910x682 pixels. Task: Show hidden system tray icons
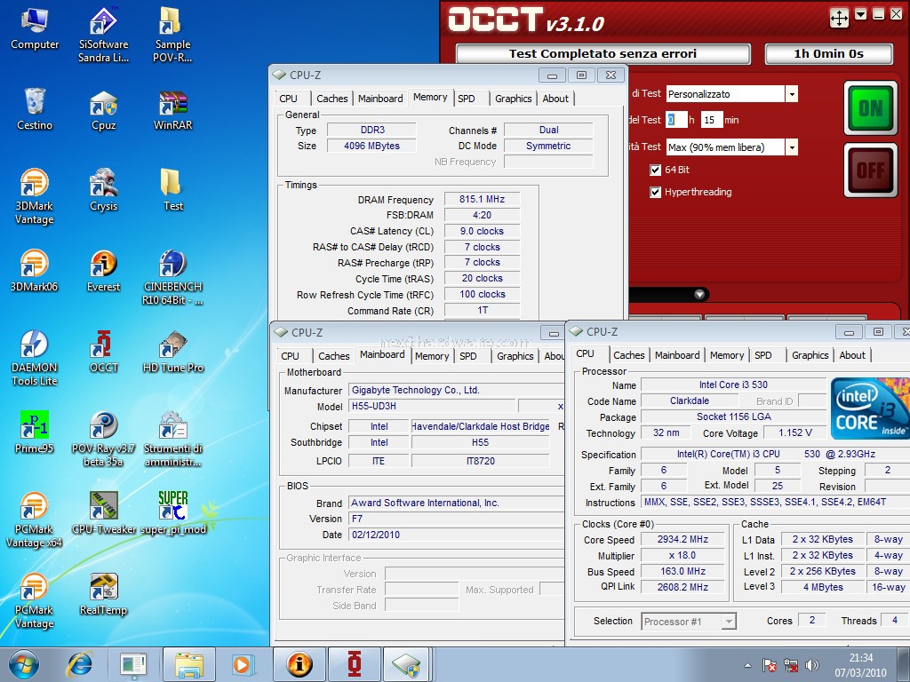click(x=747, y=665)
